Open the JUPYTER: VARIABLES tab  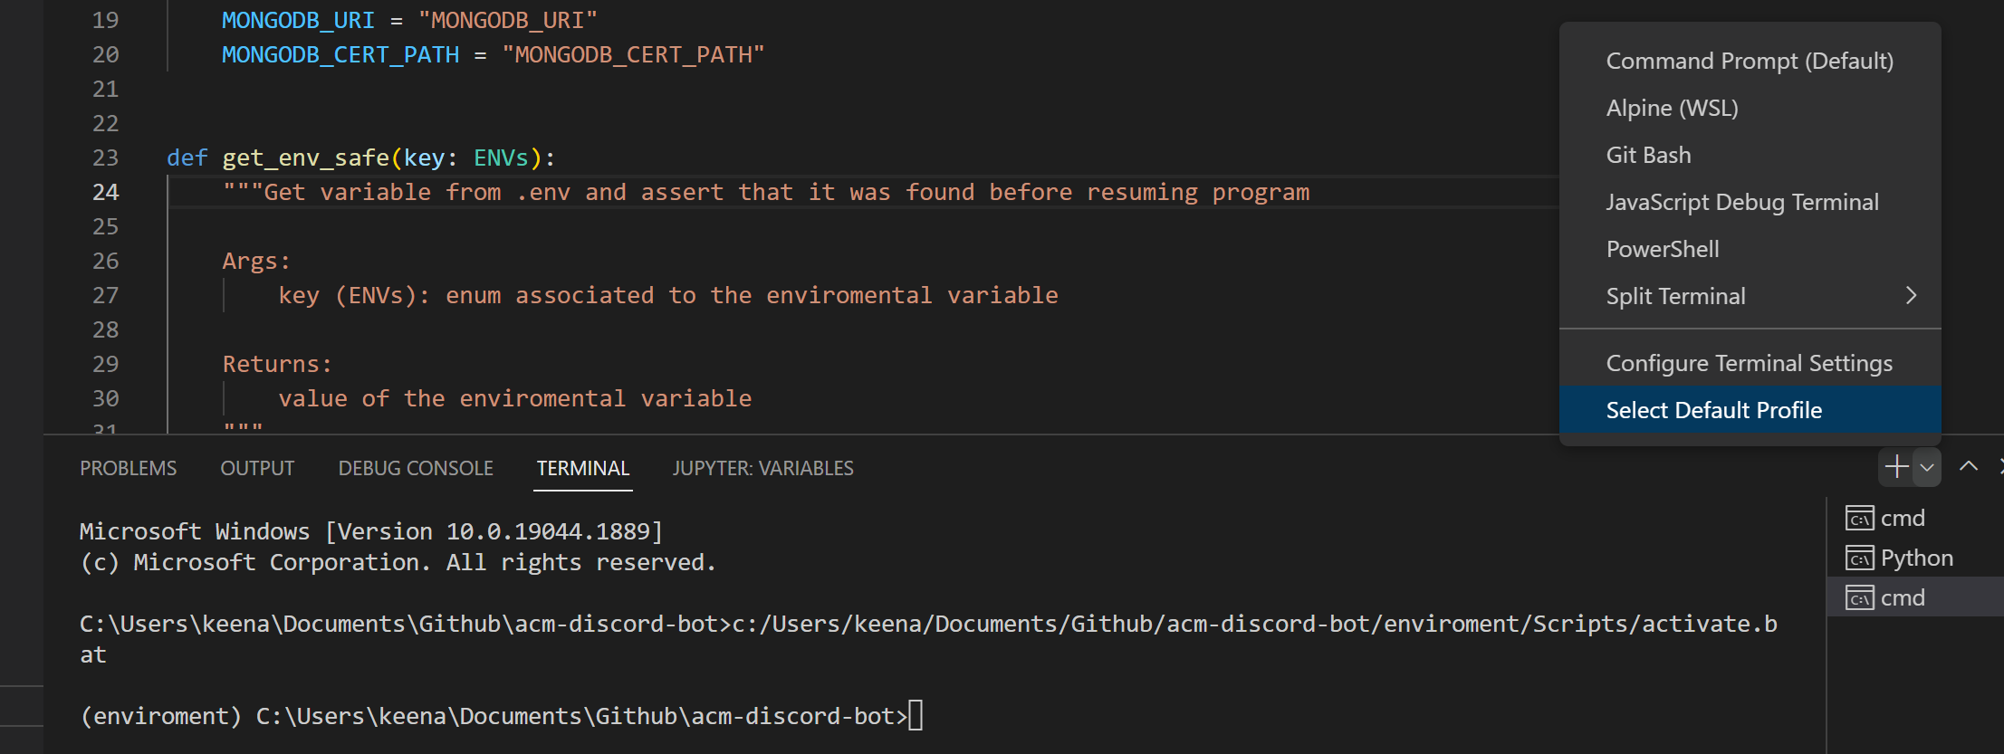[762, 468]
